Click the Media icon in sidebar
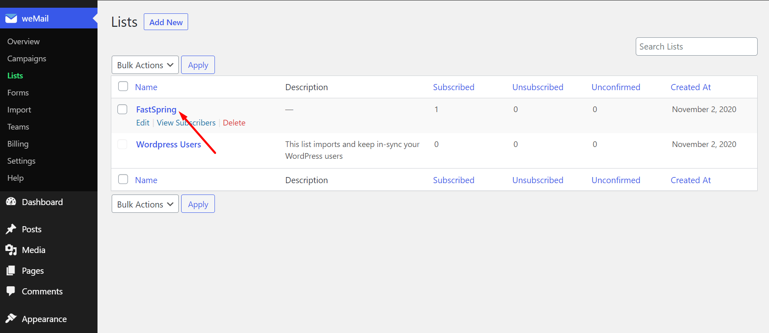Screen dimensions: 769x333 pyautogui.click(x=11, y=250)
